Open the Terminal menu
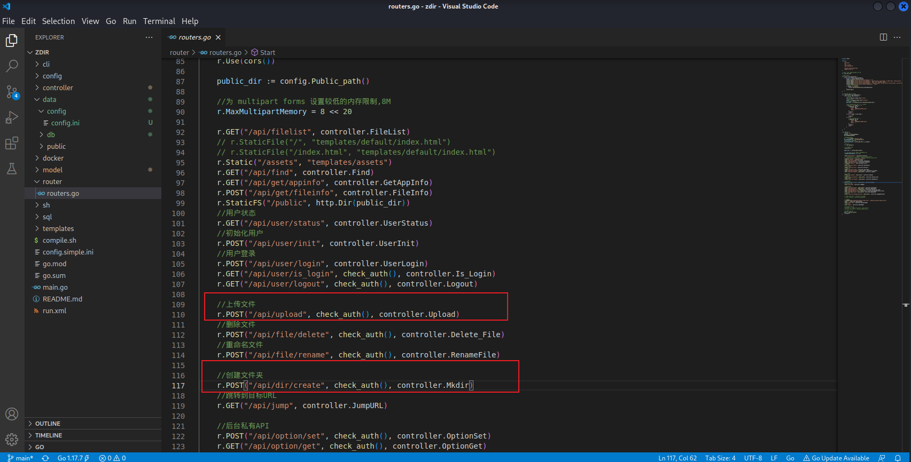The image size is (911, 462). [x=159, y=21]
